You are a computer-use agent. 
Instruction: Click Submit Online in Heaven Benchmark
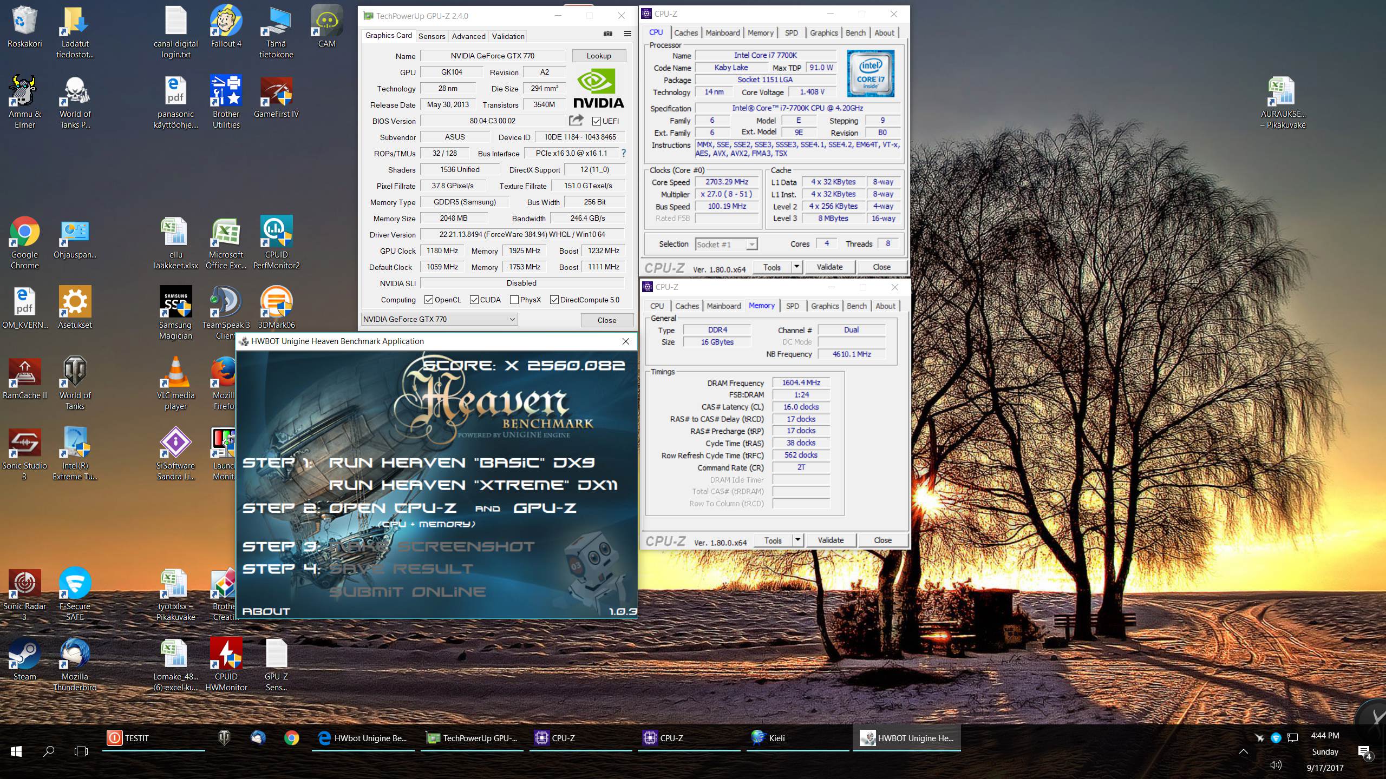click(407, 592)
